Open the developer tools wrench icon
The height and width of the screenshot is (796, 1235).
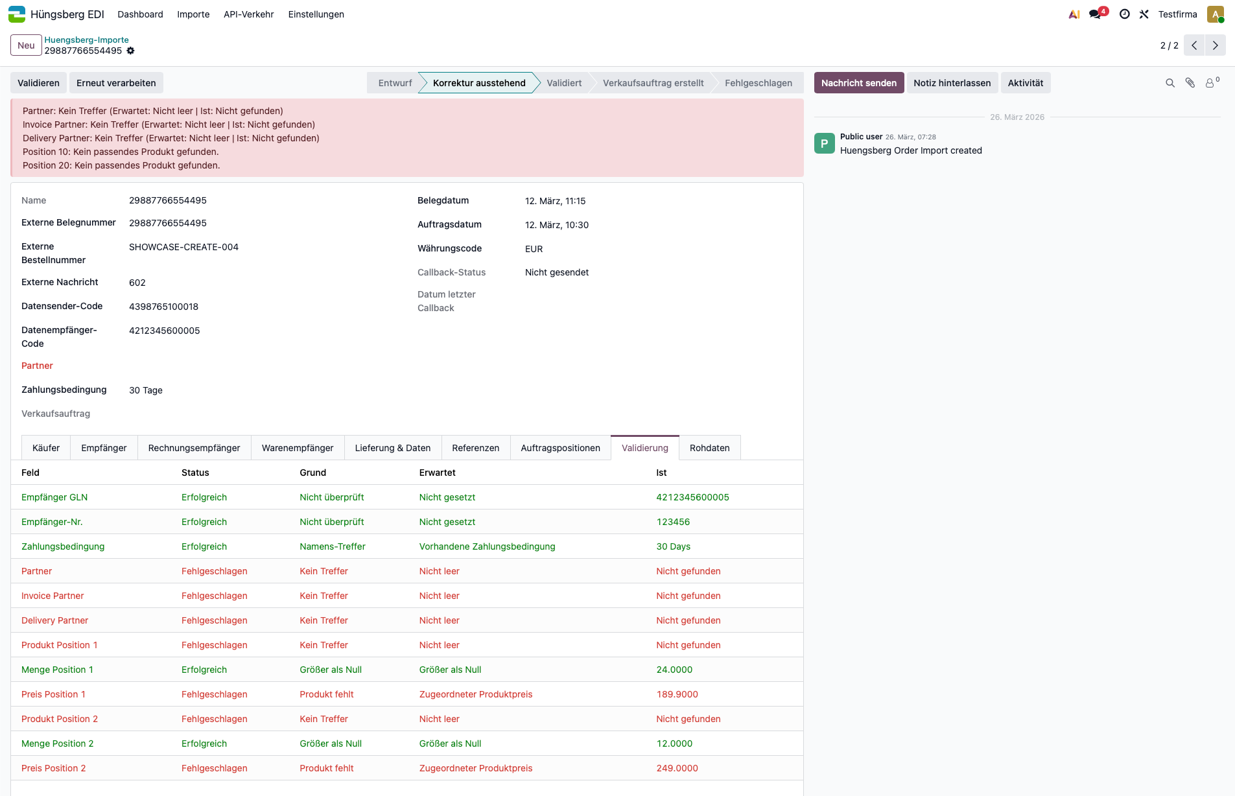coord(1144,14)
